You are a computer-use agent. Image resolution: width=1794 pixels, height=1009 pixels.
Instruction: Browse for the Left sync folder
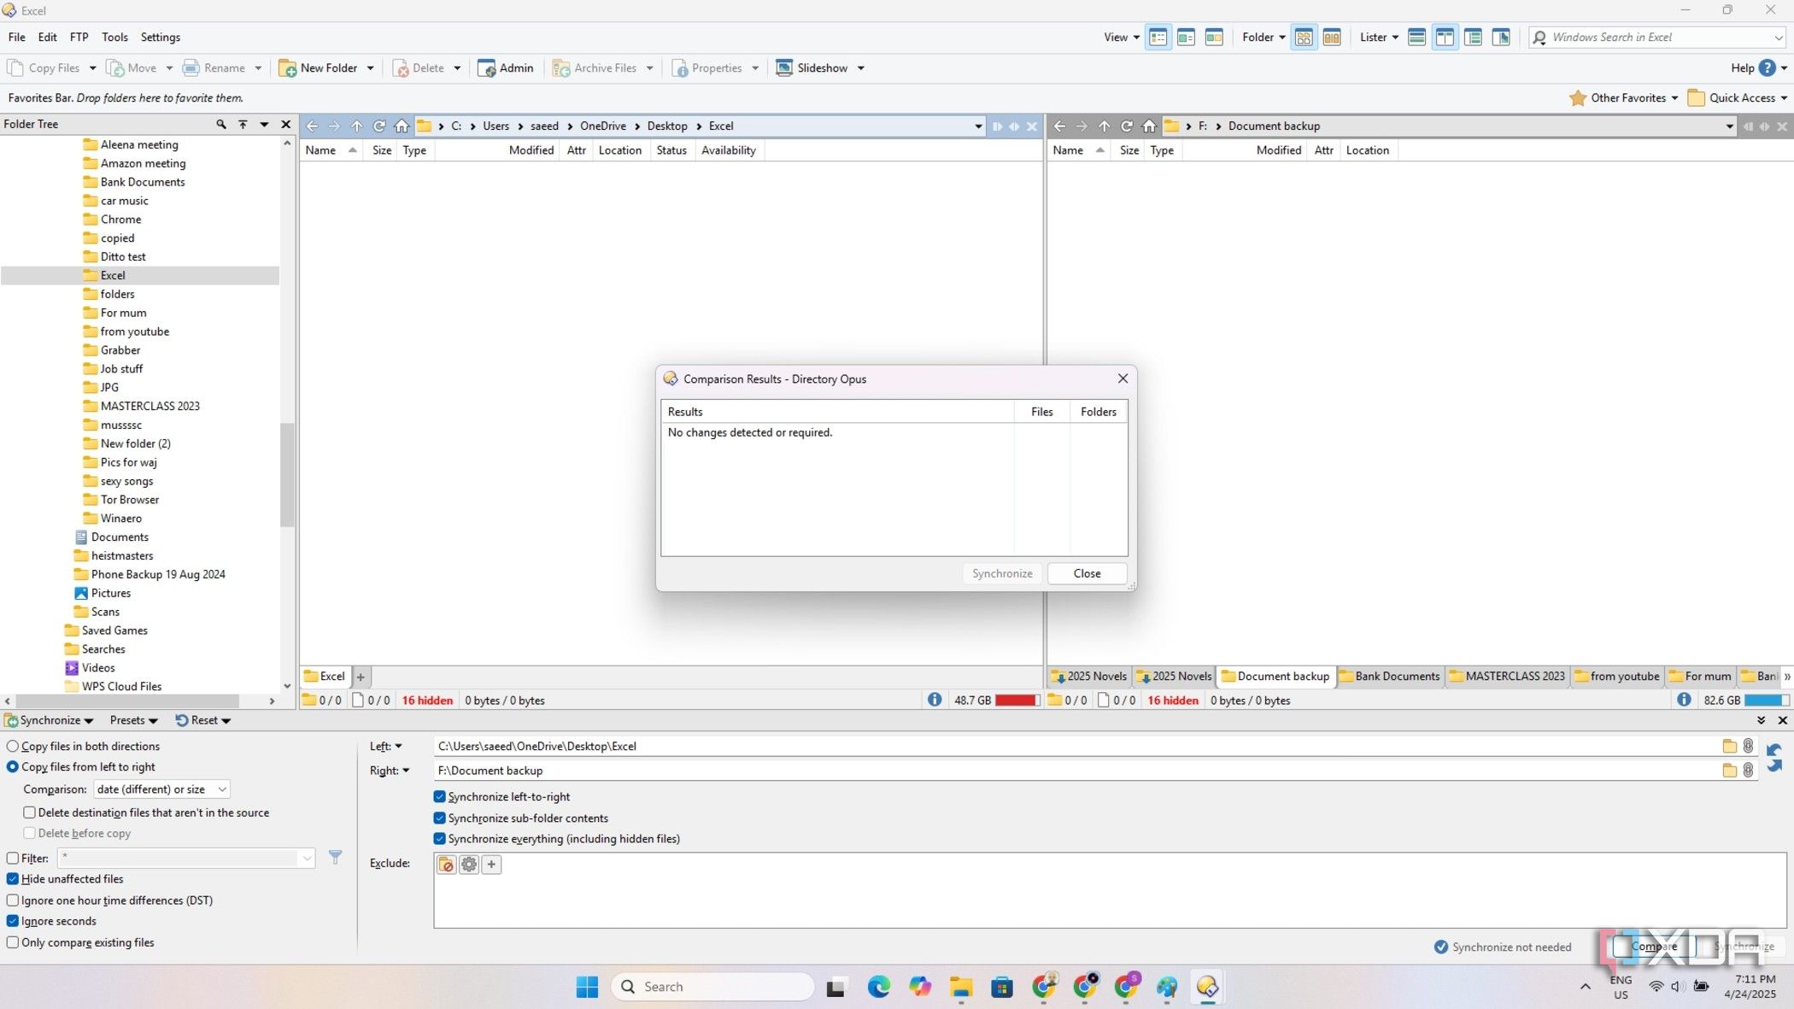click(x=1730, y=746)
